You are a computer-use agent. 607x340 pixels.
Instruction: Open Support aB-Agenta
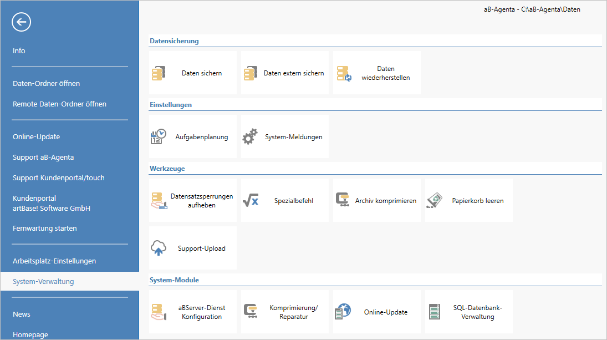[43, 157]
